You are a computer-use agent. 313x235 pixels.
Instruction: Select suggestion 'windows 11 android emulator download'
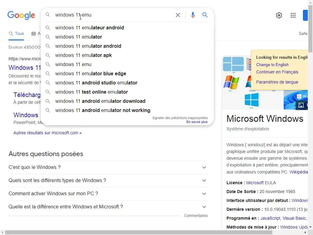click(x=127, y=101)
